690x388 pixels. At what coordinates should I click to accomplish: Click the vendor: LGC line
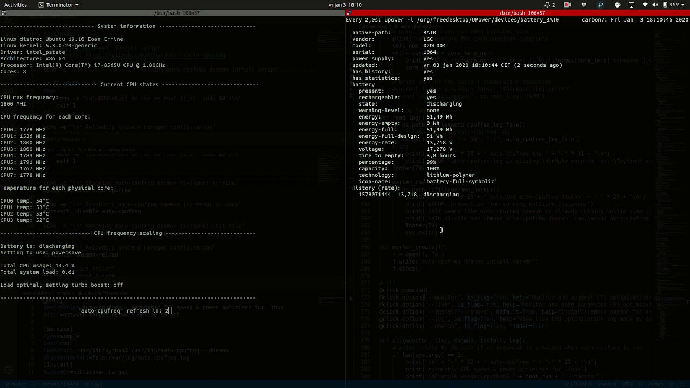392,39
